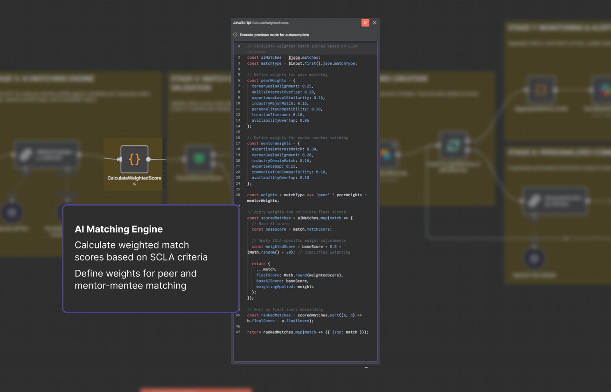Click comment 'Define weights for mentor-mentee matching'
Image resolution: width=611 pixels, height=392 pixels.
(x=298, y=138)
